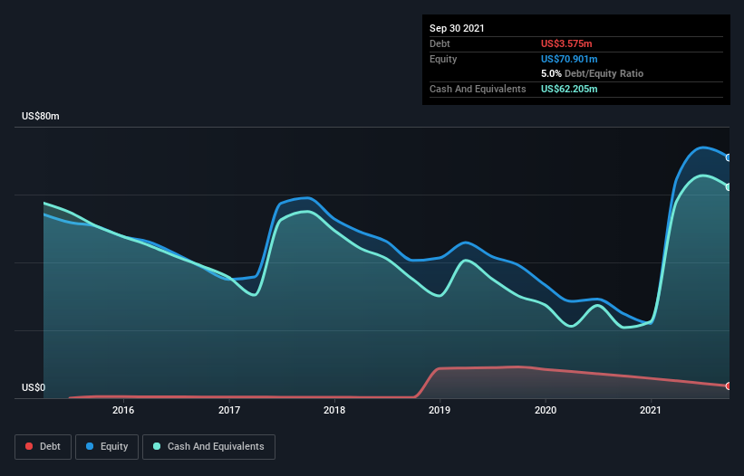Click the 2020 x-axis label

point(546,410)
